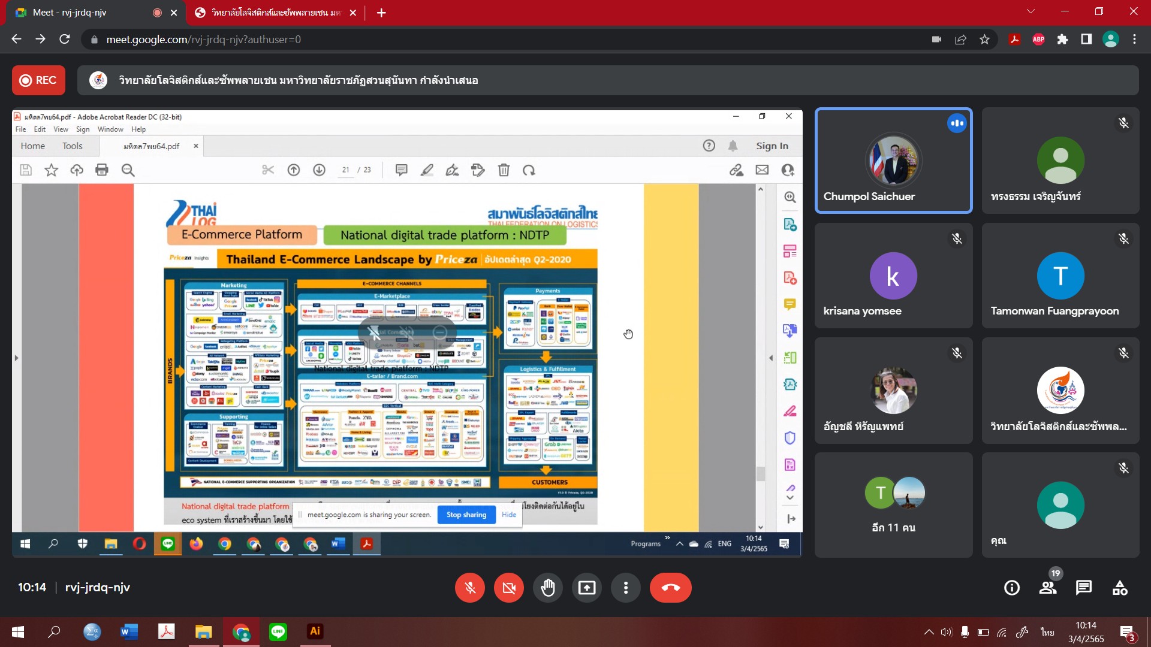Open the meeting details info icon
This screenshot has width=1151, height=647.
tap(1012, 588)
